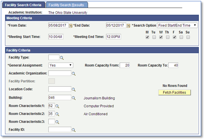Click the Academic Organization lookup magnifier

(x=73, y=74)
